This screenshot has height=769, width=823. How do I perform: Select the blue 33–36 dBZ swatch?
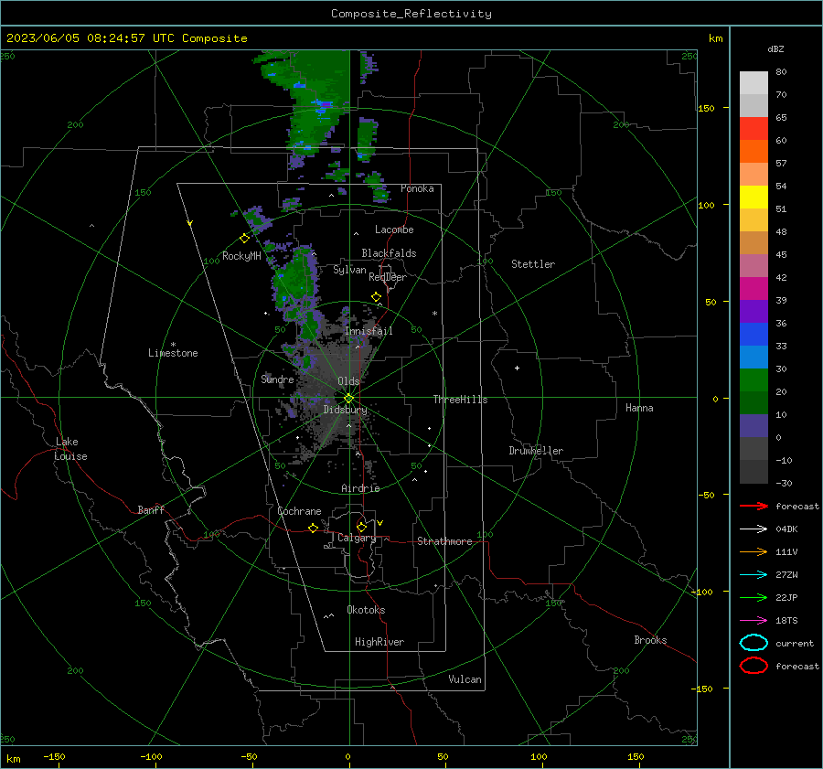754,335
